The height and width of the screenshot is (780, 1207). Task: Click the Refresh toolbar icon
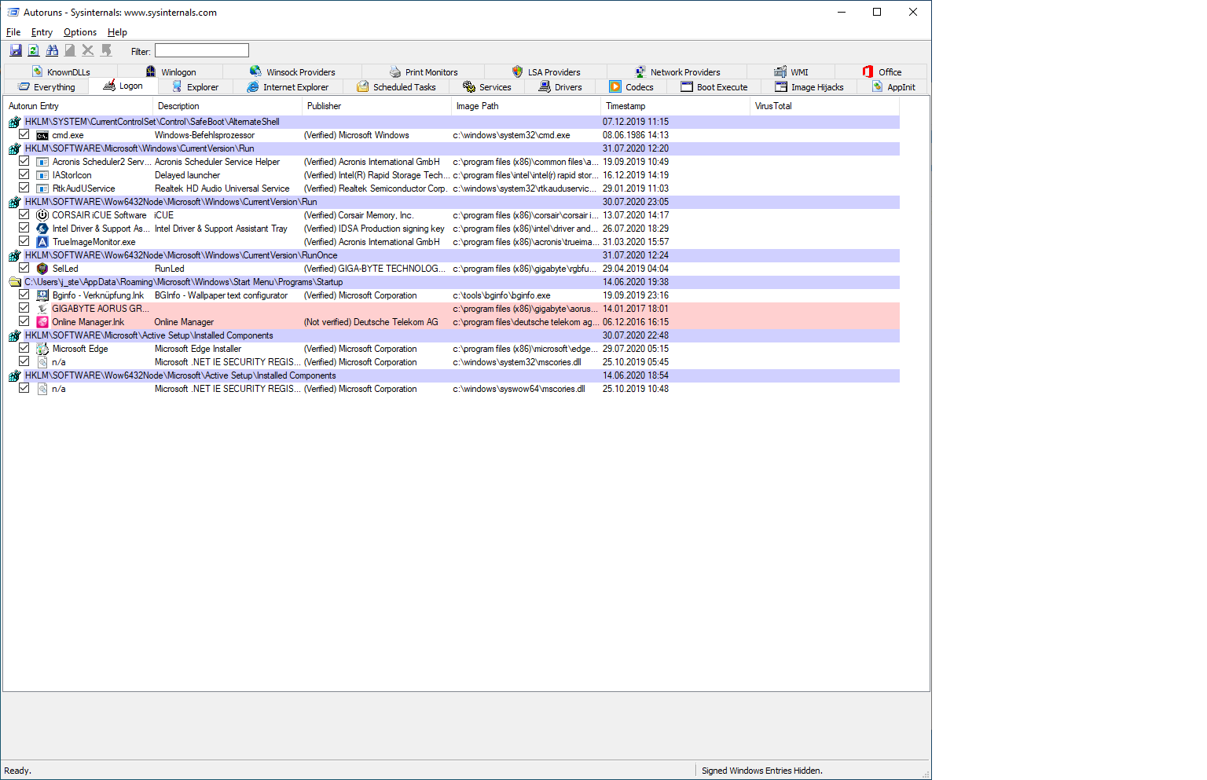point(34,50)
